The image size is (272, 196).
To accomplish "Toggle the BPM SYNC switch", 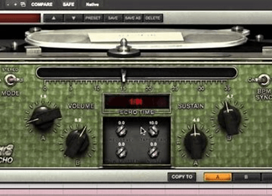I will 263,80.
